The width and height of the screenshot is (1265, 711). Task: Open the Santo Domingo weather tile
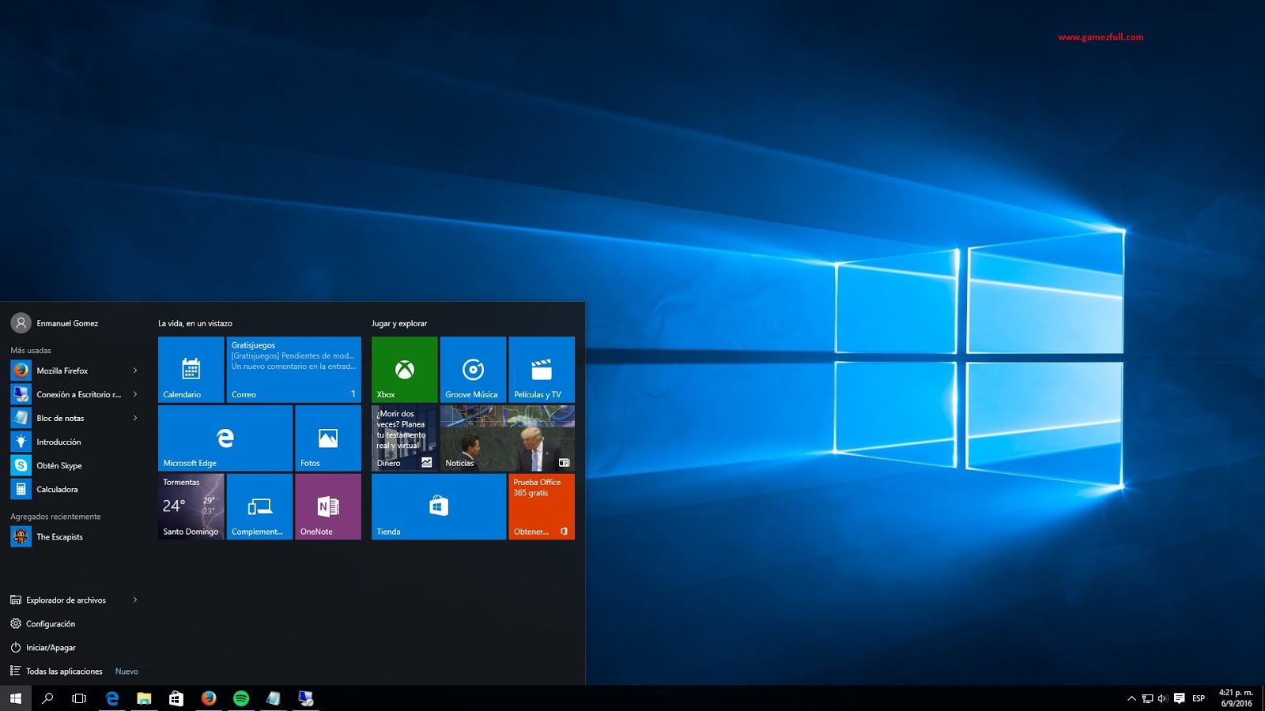click(x=191, y=507)
